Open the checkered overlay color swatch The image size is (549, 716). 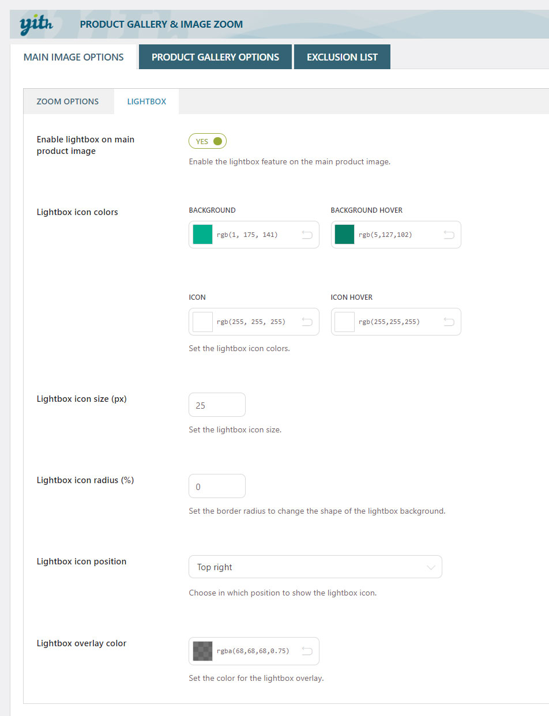[x=202, y=651]
